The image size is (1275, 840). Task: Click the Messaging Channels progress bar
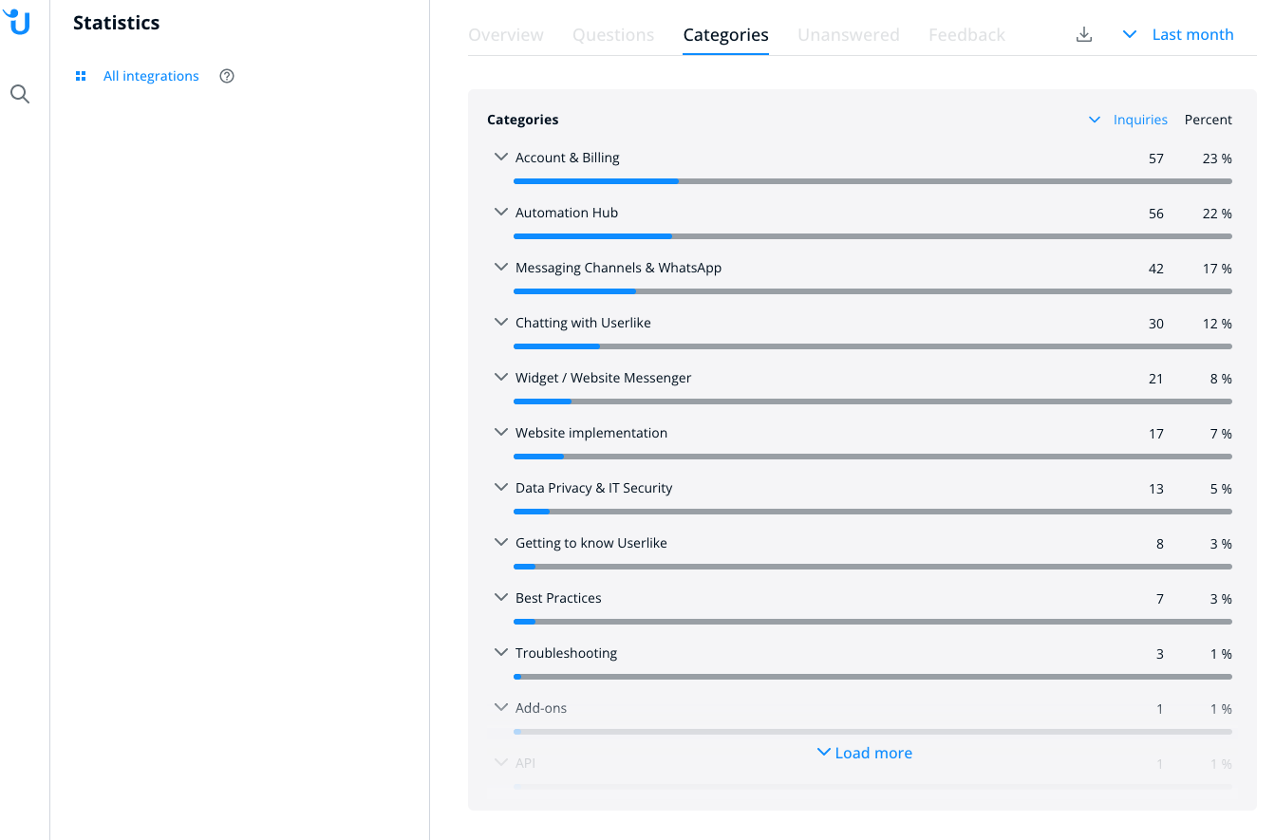pyautogui.click(x=872, y=290)
